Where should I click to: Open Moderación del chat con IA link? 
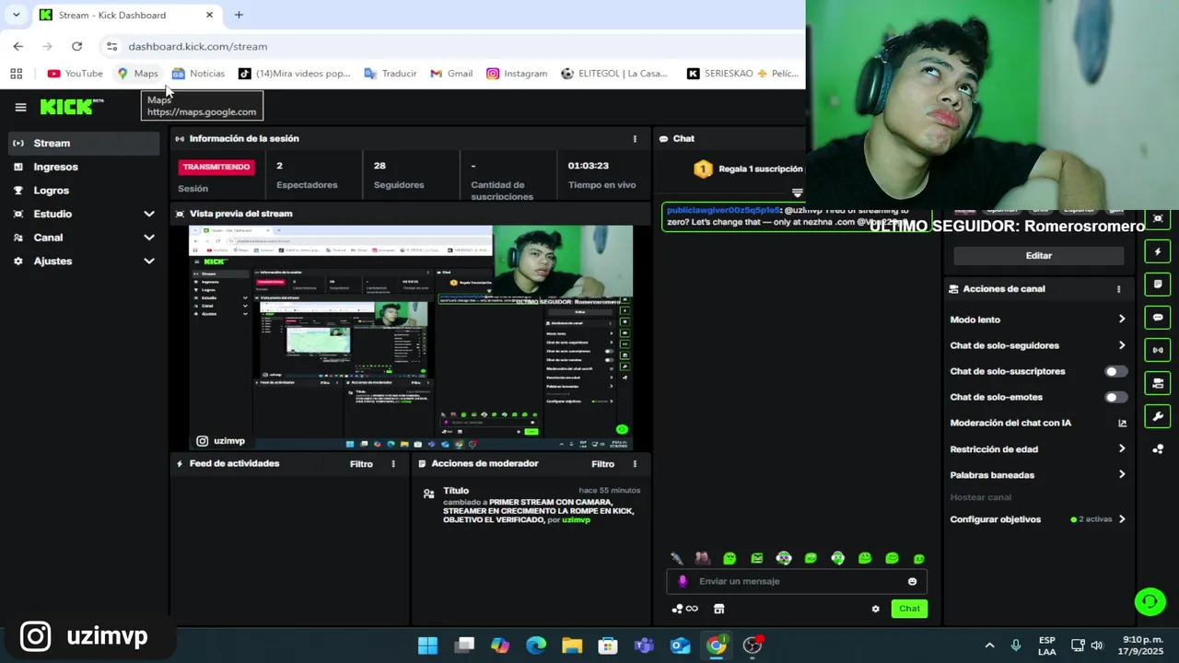1038,424
